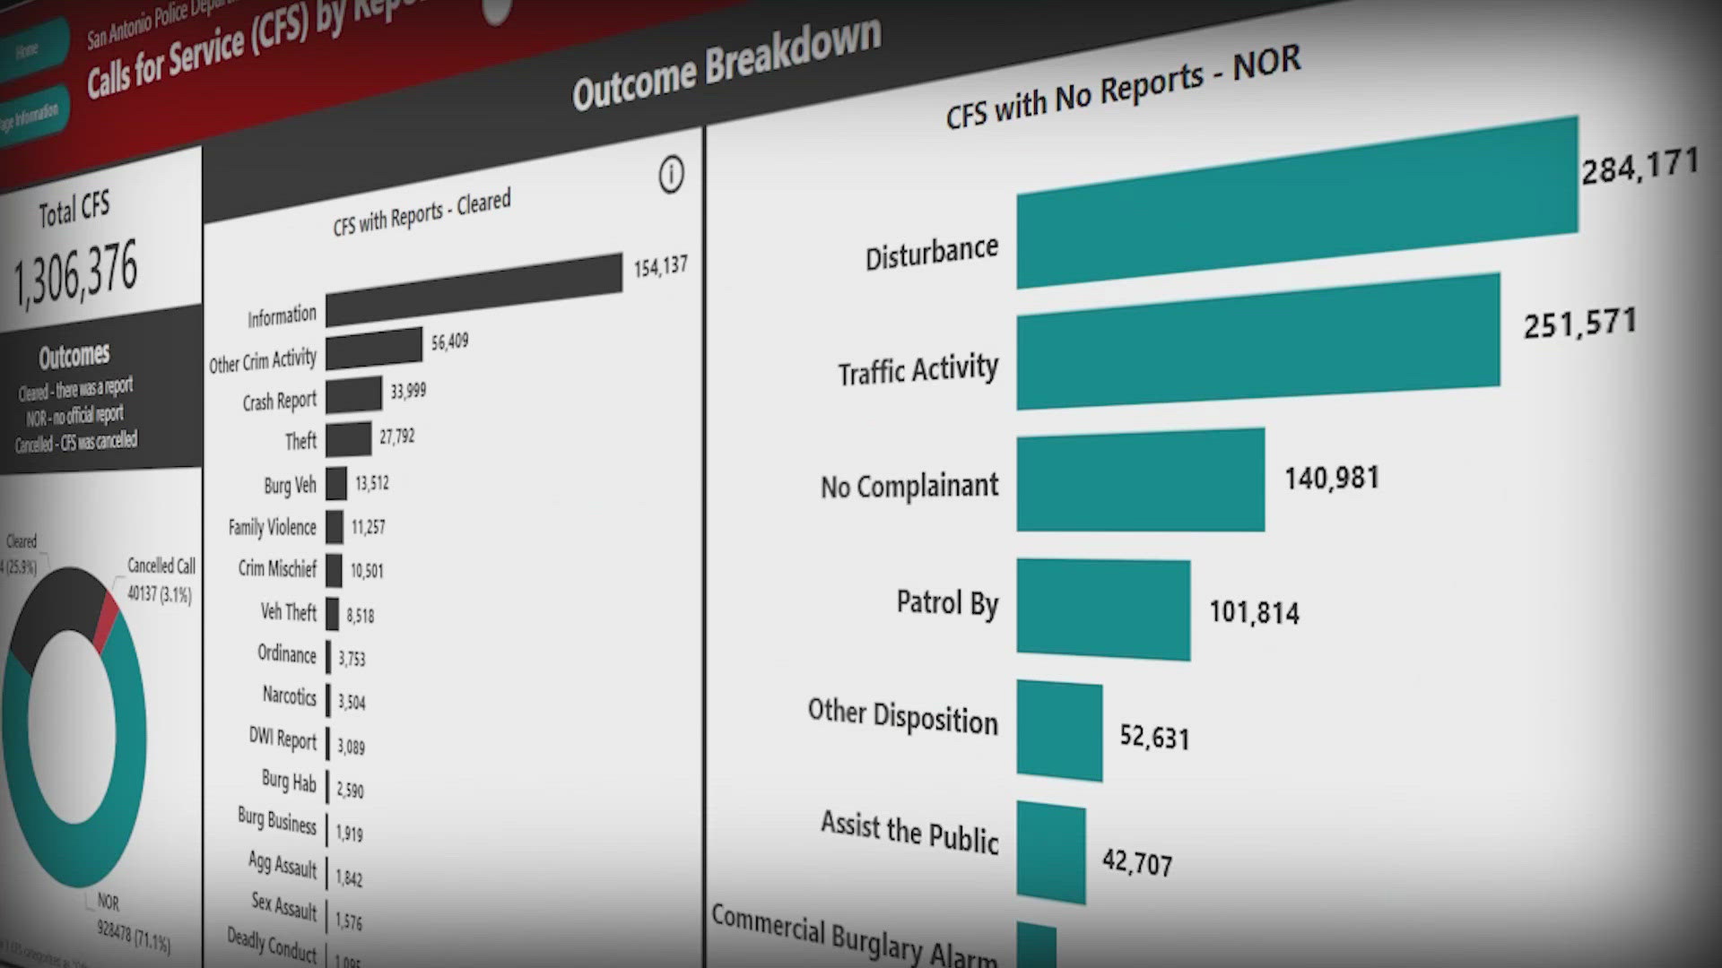Select the Other Crim Activity dark bar
1722x968 pixels.
[x=373, y=348]
